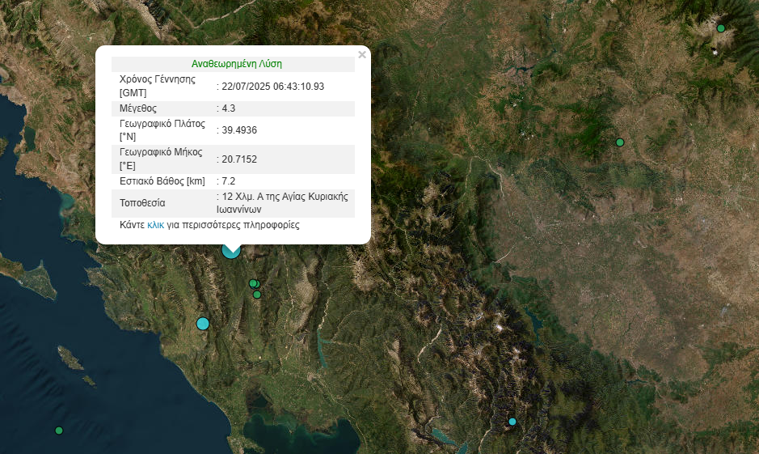Click the 'Αναθεωρημένη Λύση' popup header
The height and width of the screenshot is (454, 759).
(237, 64)
